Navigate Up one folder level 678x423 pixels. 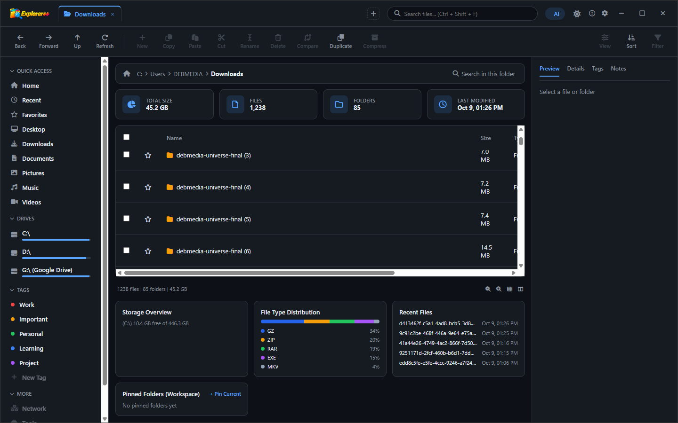(77, 41)
